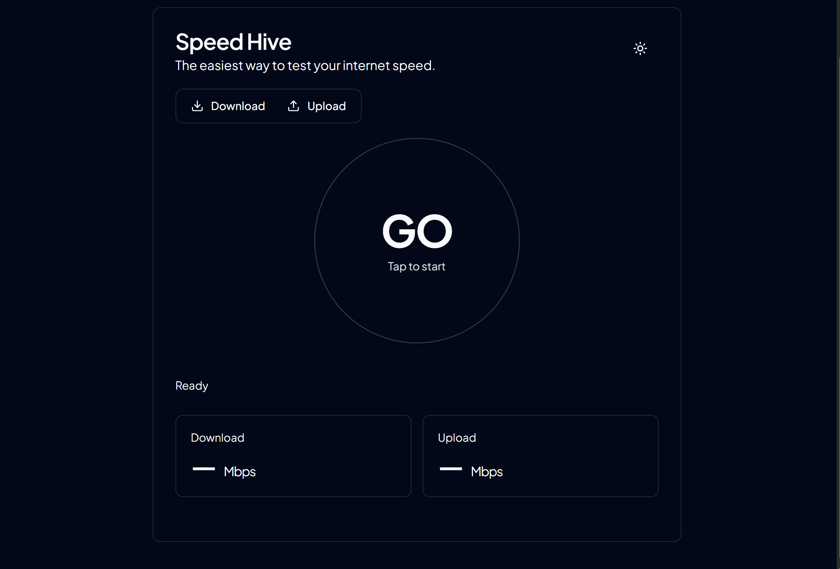Click the upload arrow icon in the tab bar
Screen dimensions: 840x569
(293, 106)
